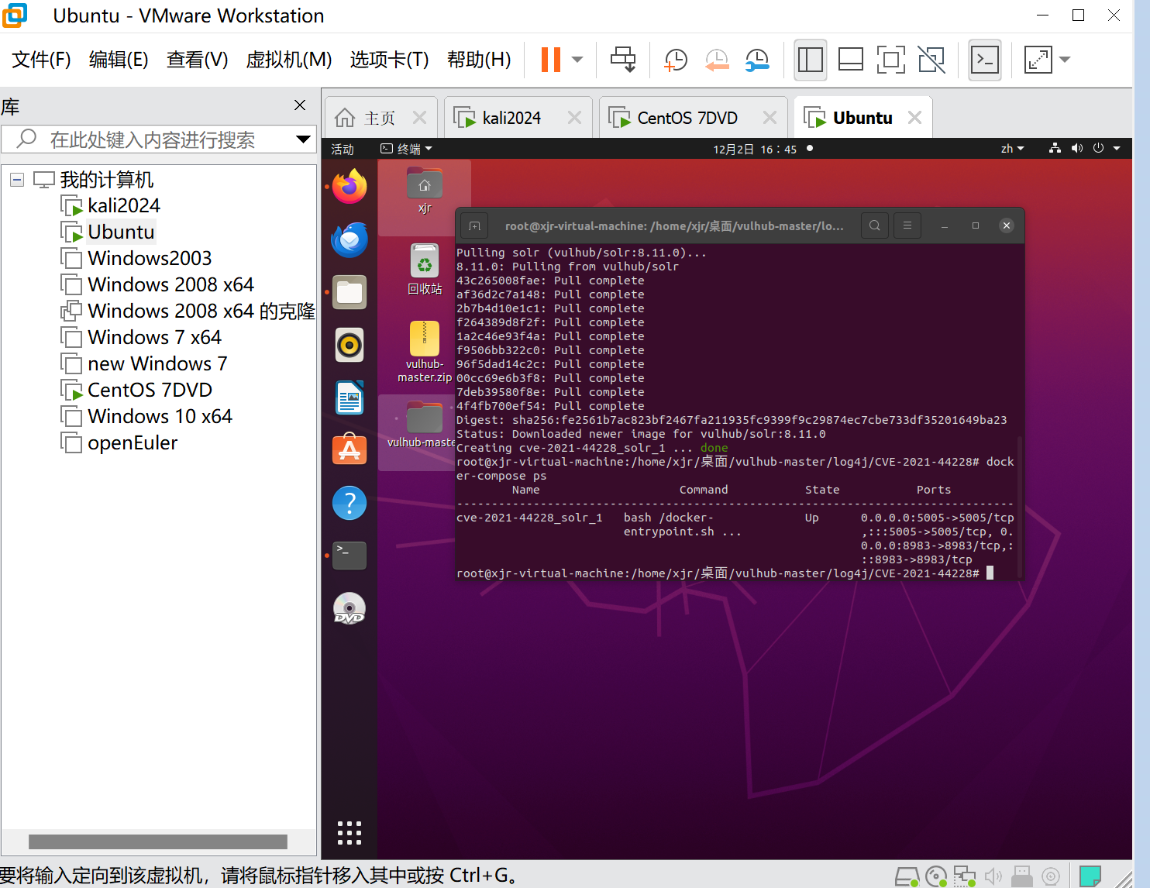Image resolution: width=1150 pixels, height=888 pixels.
Task: Open the zh input language dropdown
Action: coord(1012,149)
